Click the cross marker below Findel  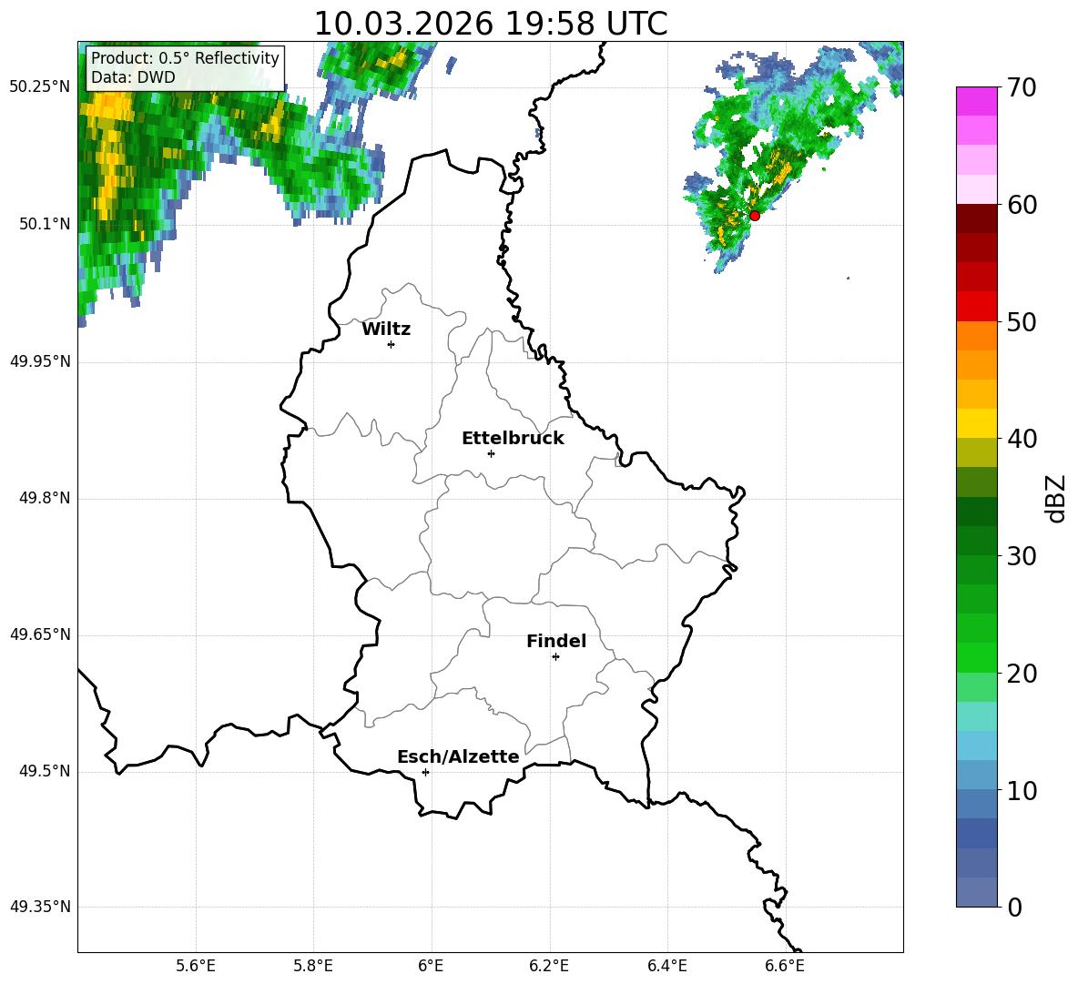click(x=555, y=657)
